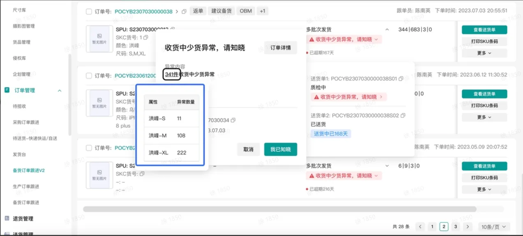Click the 341件 underlined link
The width and height of the screenshot is (523, 236).
coord(172,75)
